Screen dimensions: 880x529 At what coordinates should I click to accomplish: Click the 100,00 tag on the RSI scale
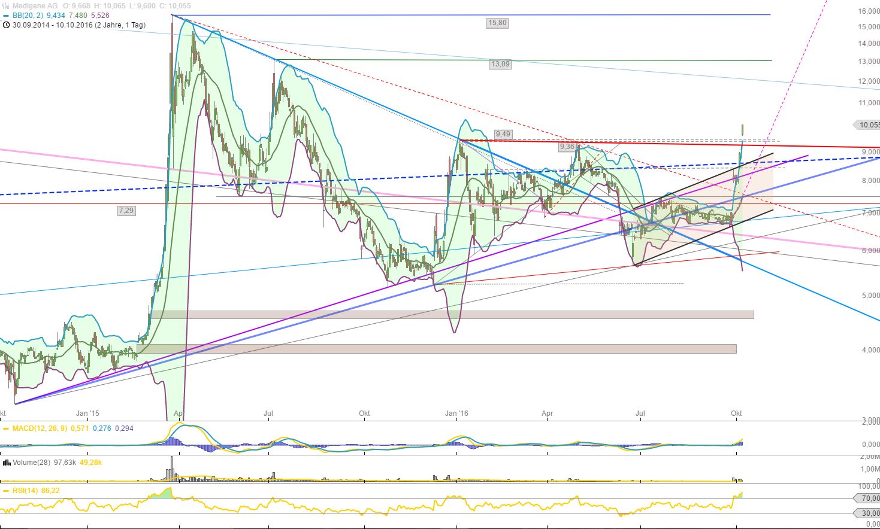(x=868, y=487)
